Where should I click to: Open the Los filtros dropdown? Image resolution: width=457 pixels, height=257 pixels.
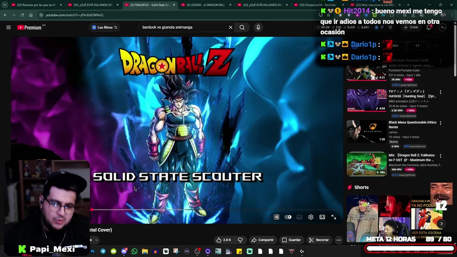coord(105,27)
